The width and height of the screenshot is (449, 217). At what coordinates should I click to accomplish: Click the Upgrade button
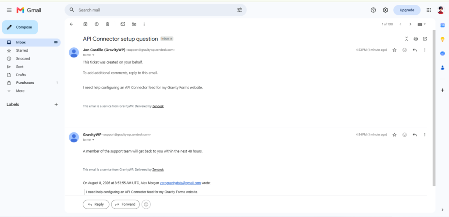tap(407, 10)
